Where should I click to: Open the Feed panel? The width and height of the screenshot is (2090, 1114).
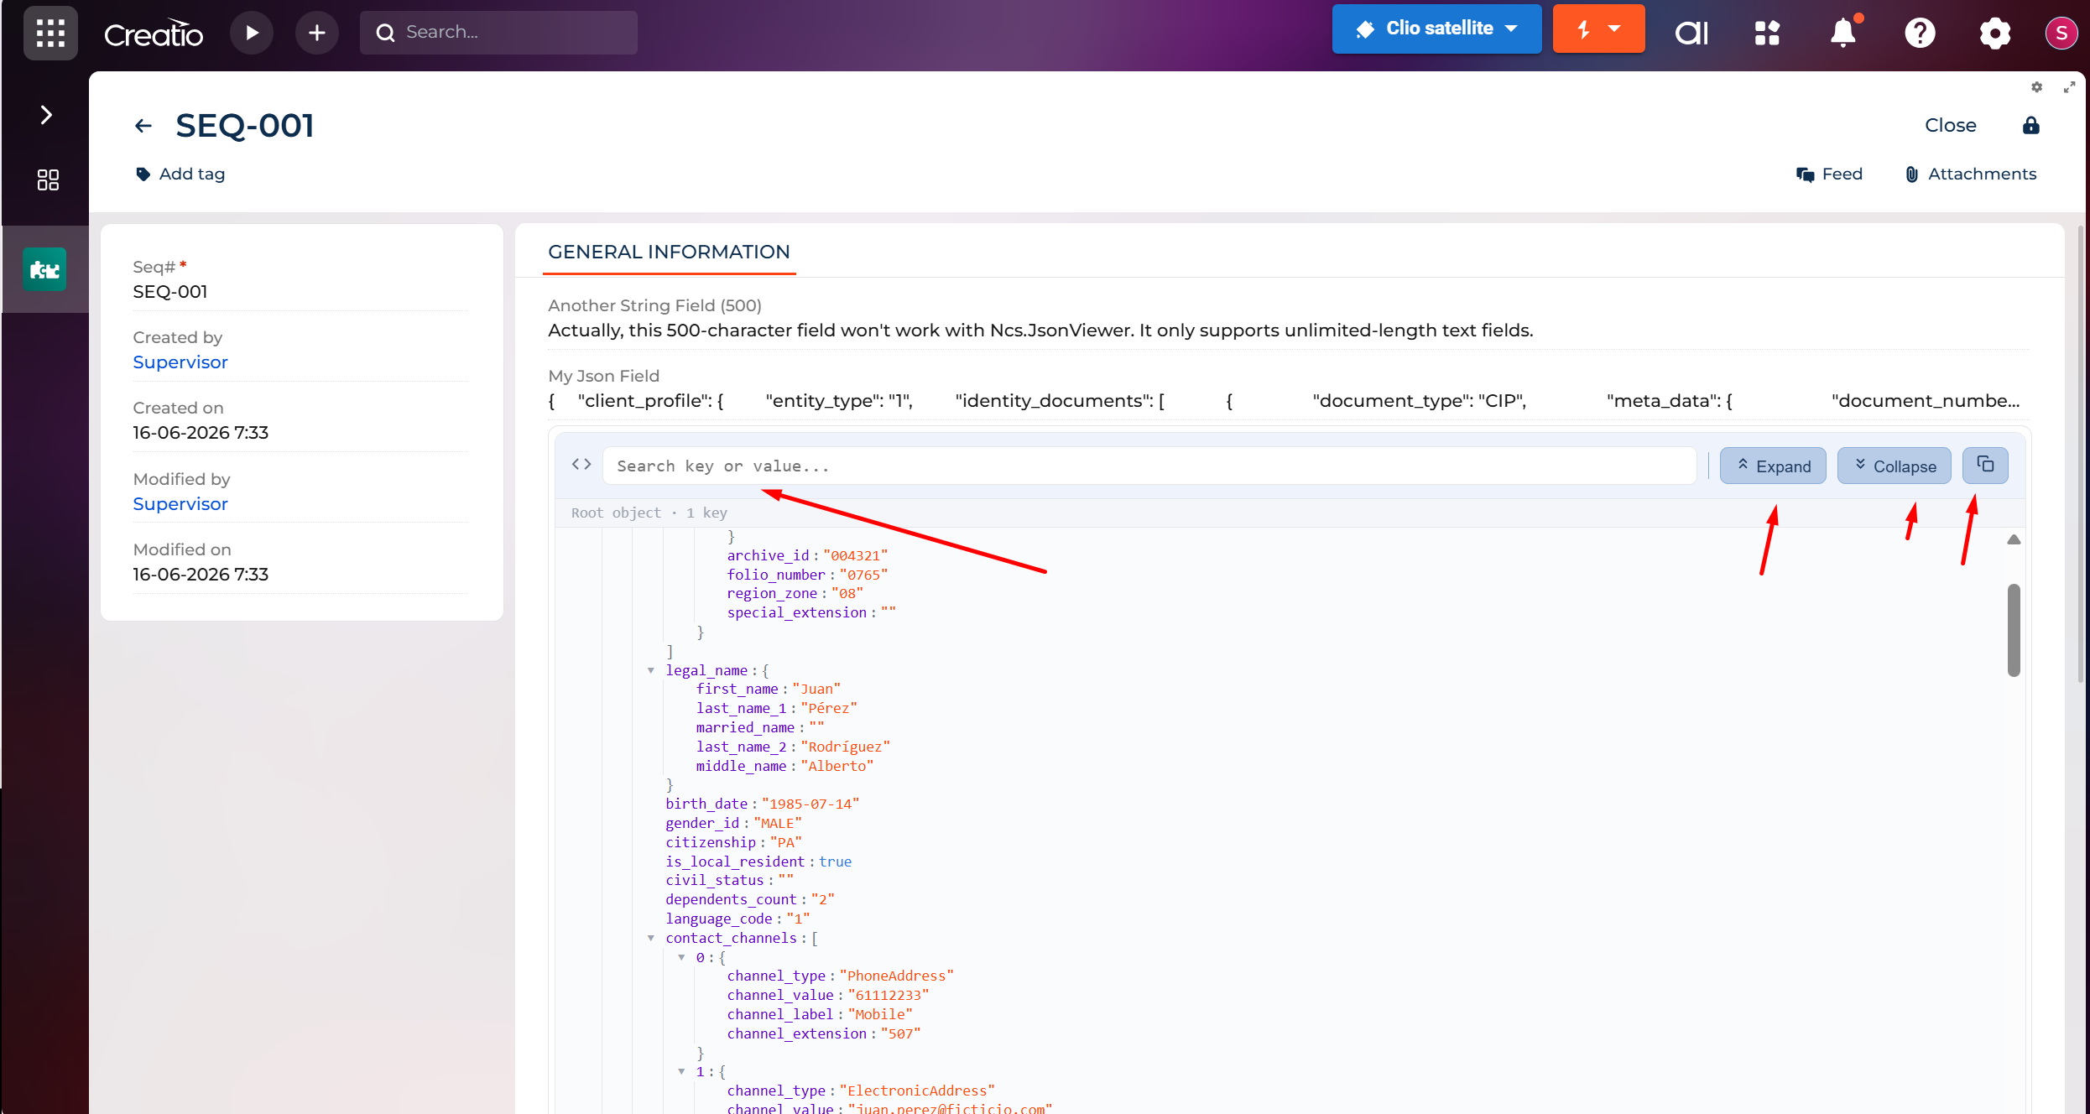coord(1829,174)
